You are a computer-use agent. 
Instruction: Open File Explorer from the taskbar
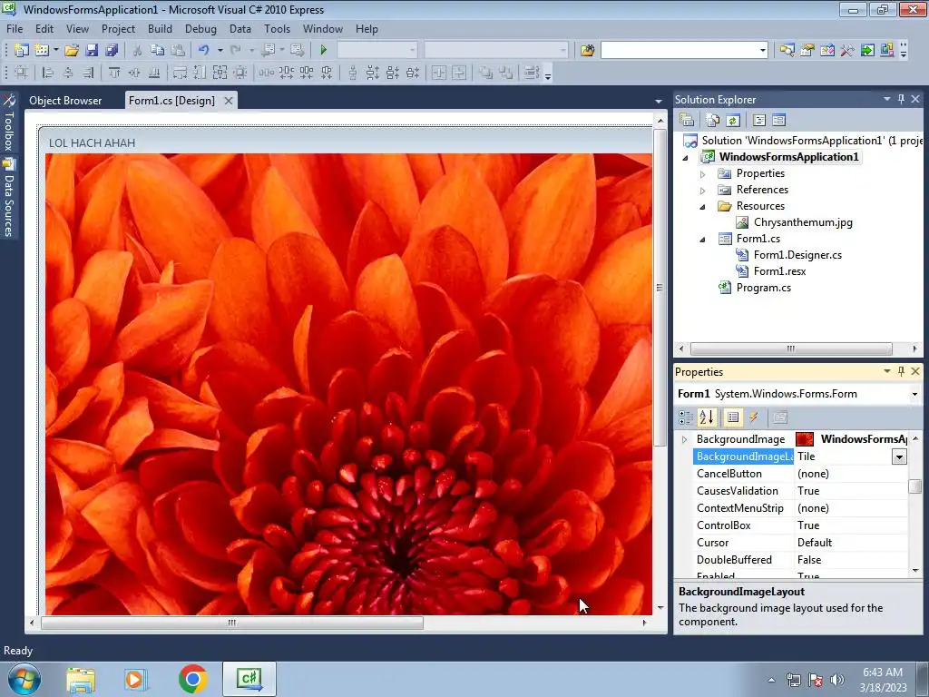tap(81, 679)
